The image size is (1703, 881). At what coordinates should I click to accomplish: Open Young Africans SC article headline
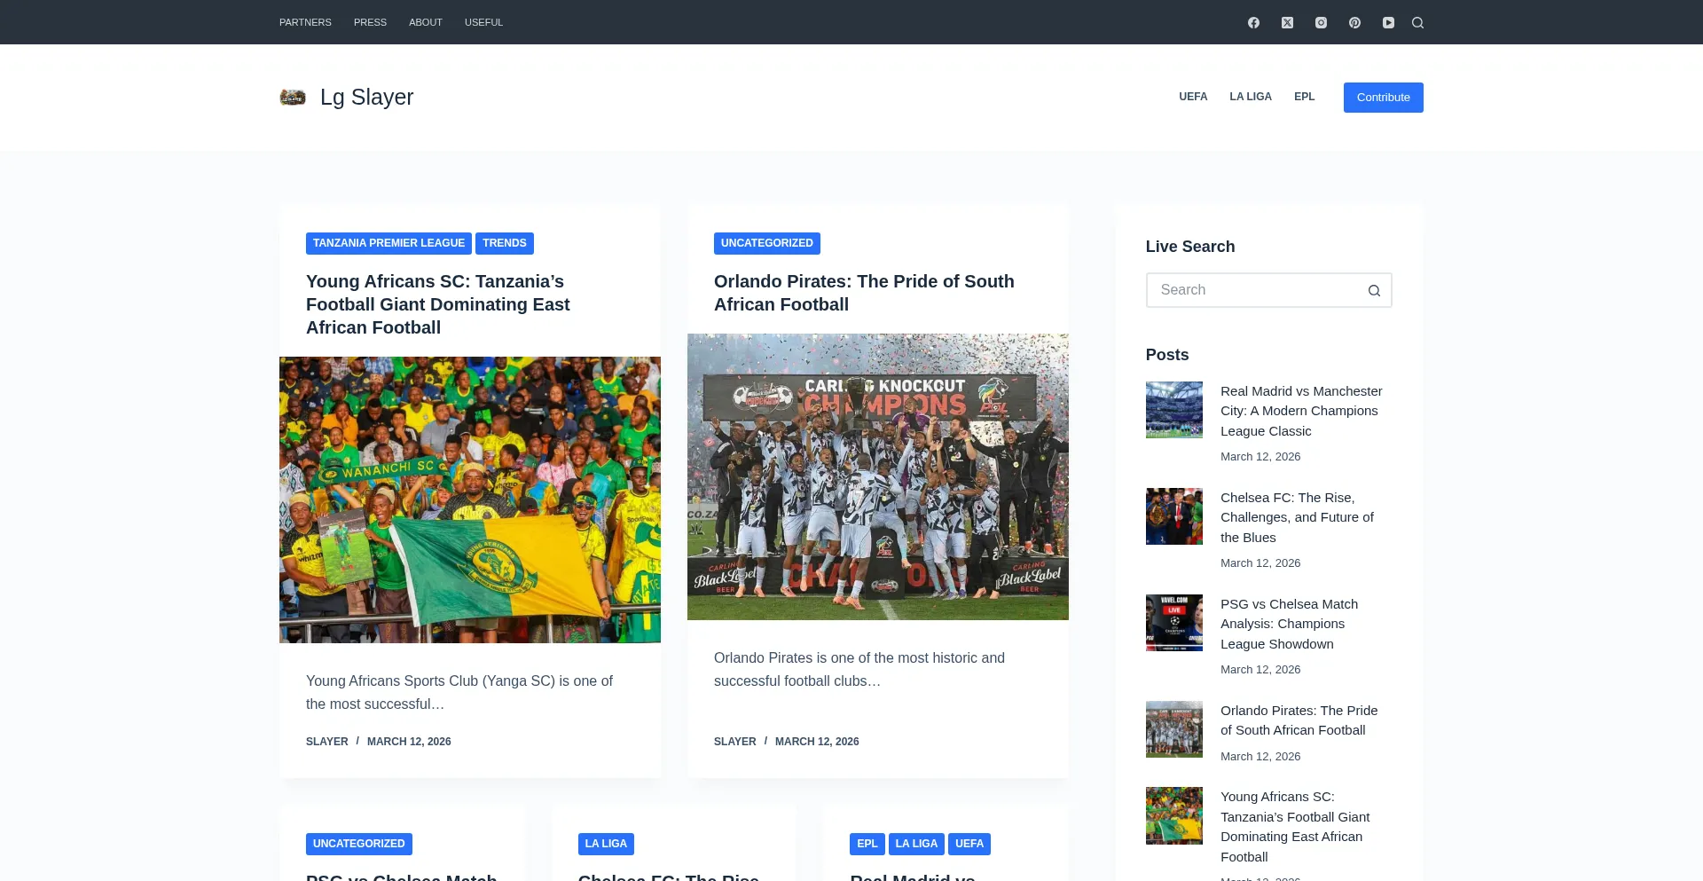438,304
